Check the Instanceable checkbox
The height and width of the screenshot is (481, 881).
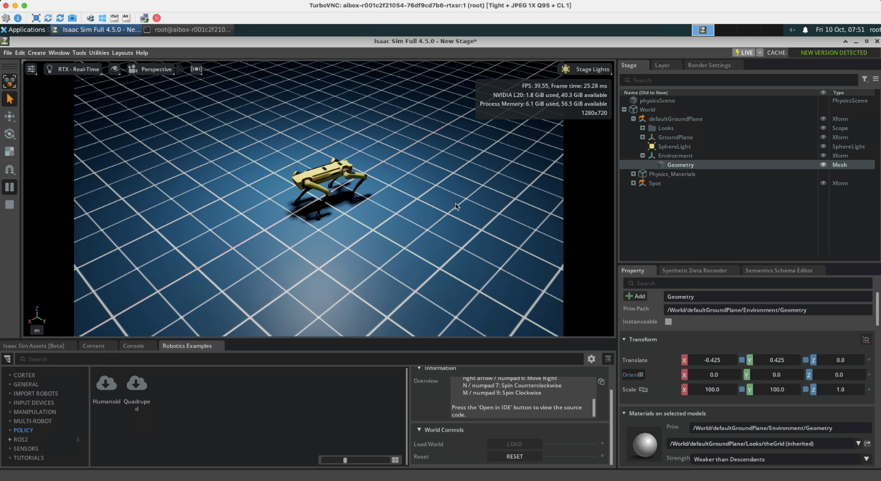click(x=668, y=322)
